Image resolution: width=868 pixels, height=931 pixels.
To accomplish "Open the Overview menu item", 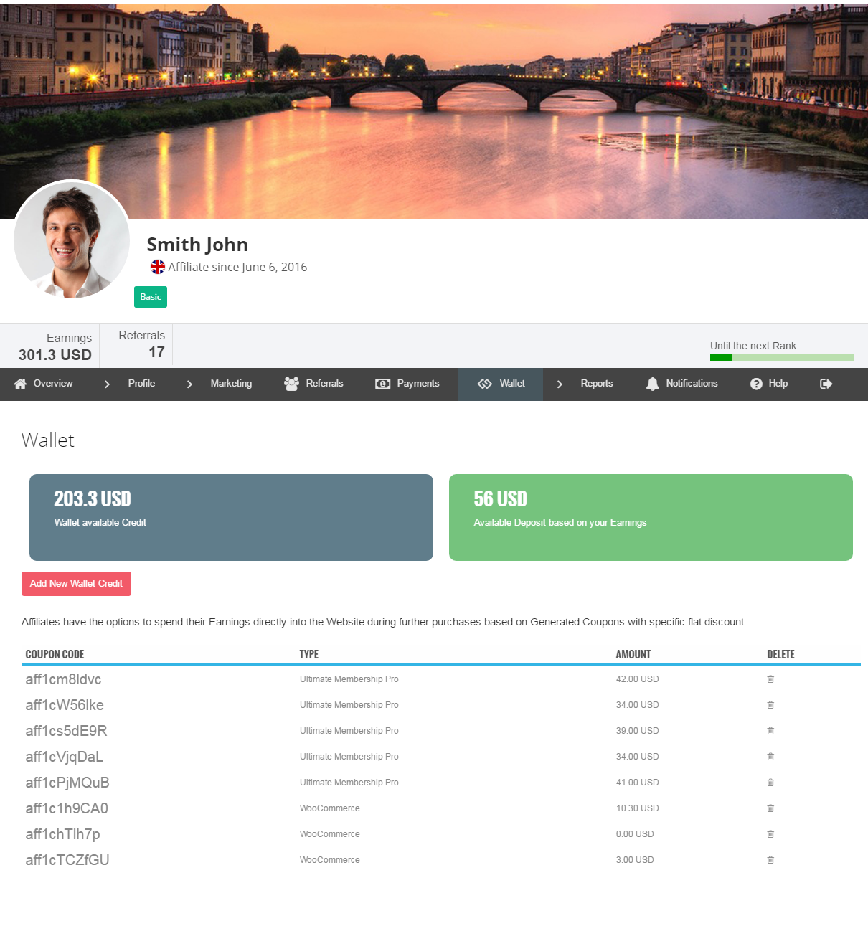I will point(53,384).
